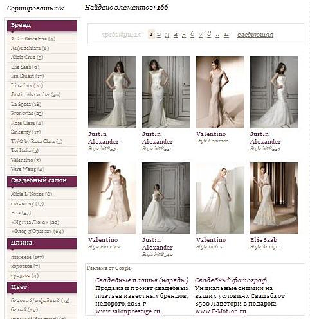Open Elie Saab Style Auriga dress photo

(x=274, y=198)
